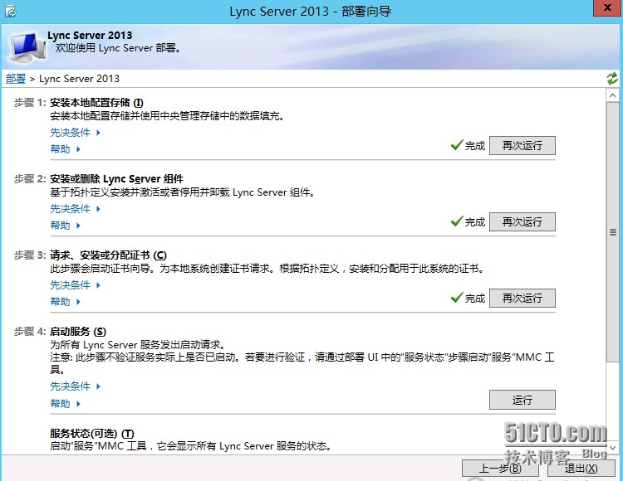The image size is (623, 481).
Task: Click step 2 title 安装或删除 Lync Server 组件
Action: pyautogui.click(x=117, y=179)
